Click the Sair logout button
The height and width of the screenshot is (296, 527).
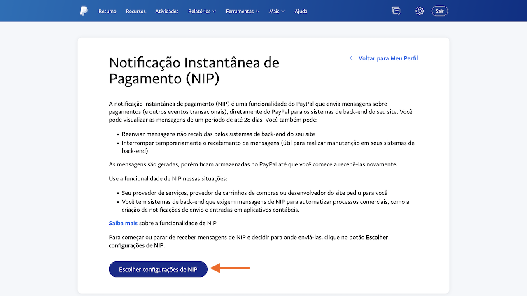[x=440, y=11]
